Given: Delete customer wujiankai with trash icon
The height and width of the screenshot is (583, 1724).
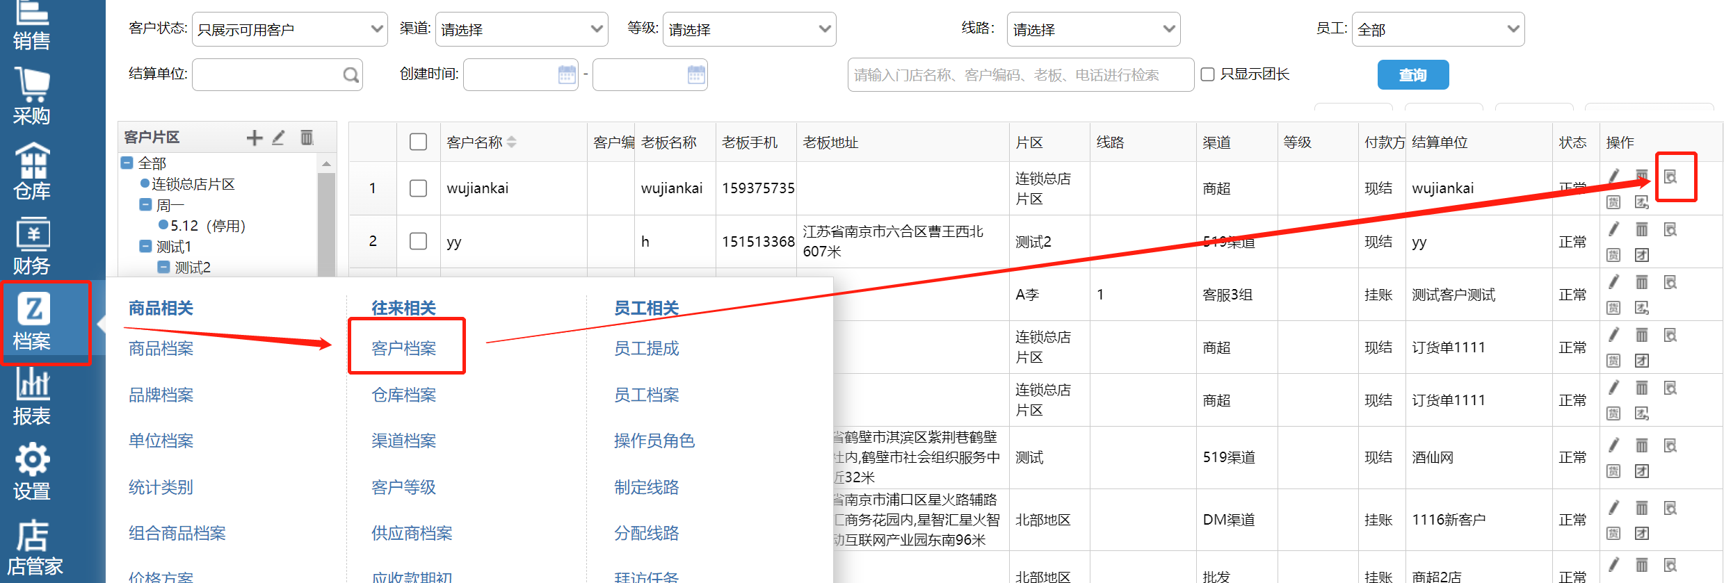Looking at the screenshot, I should (x=1641, y=176).
